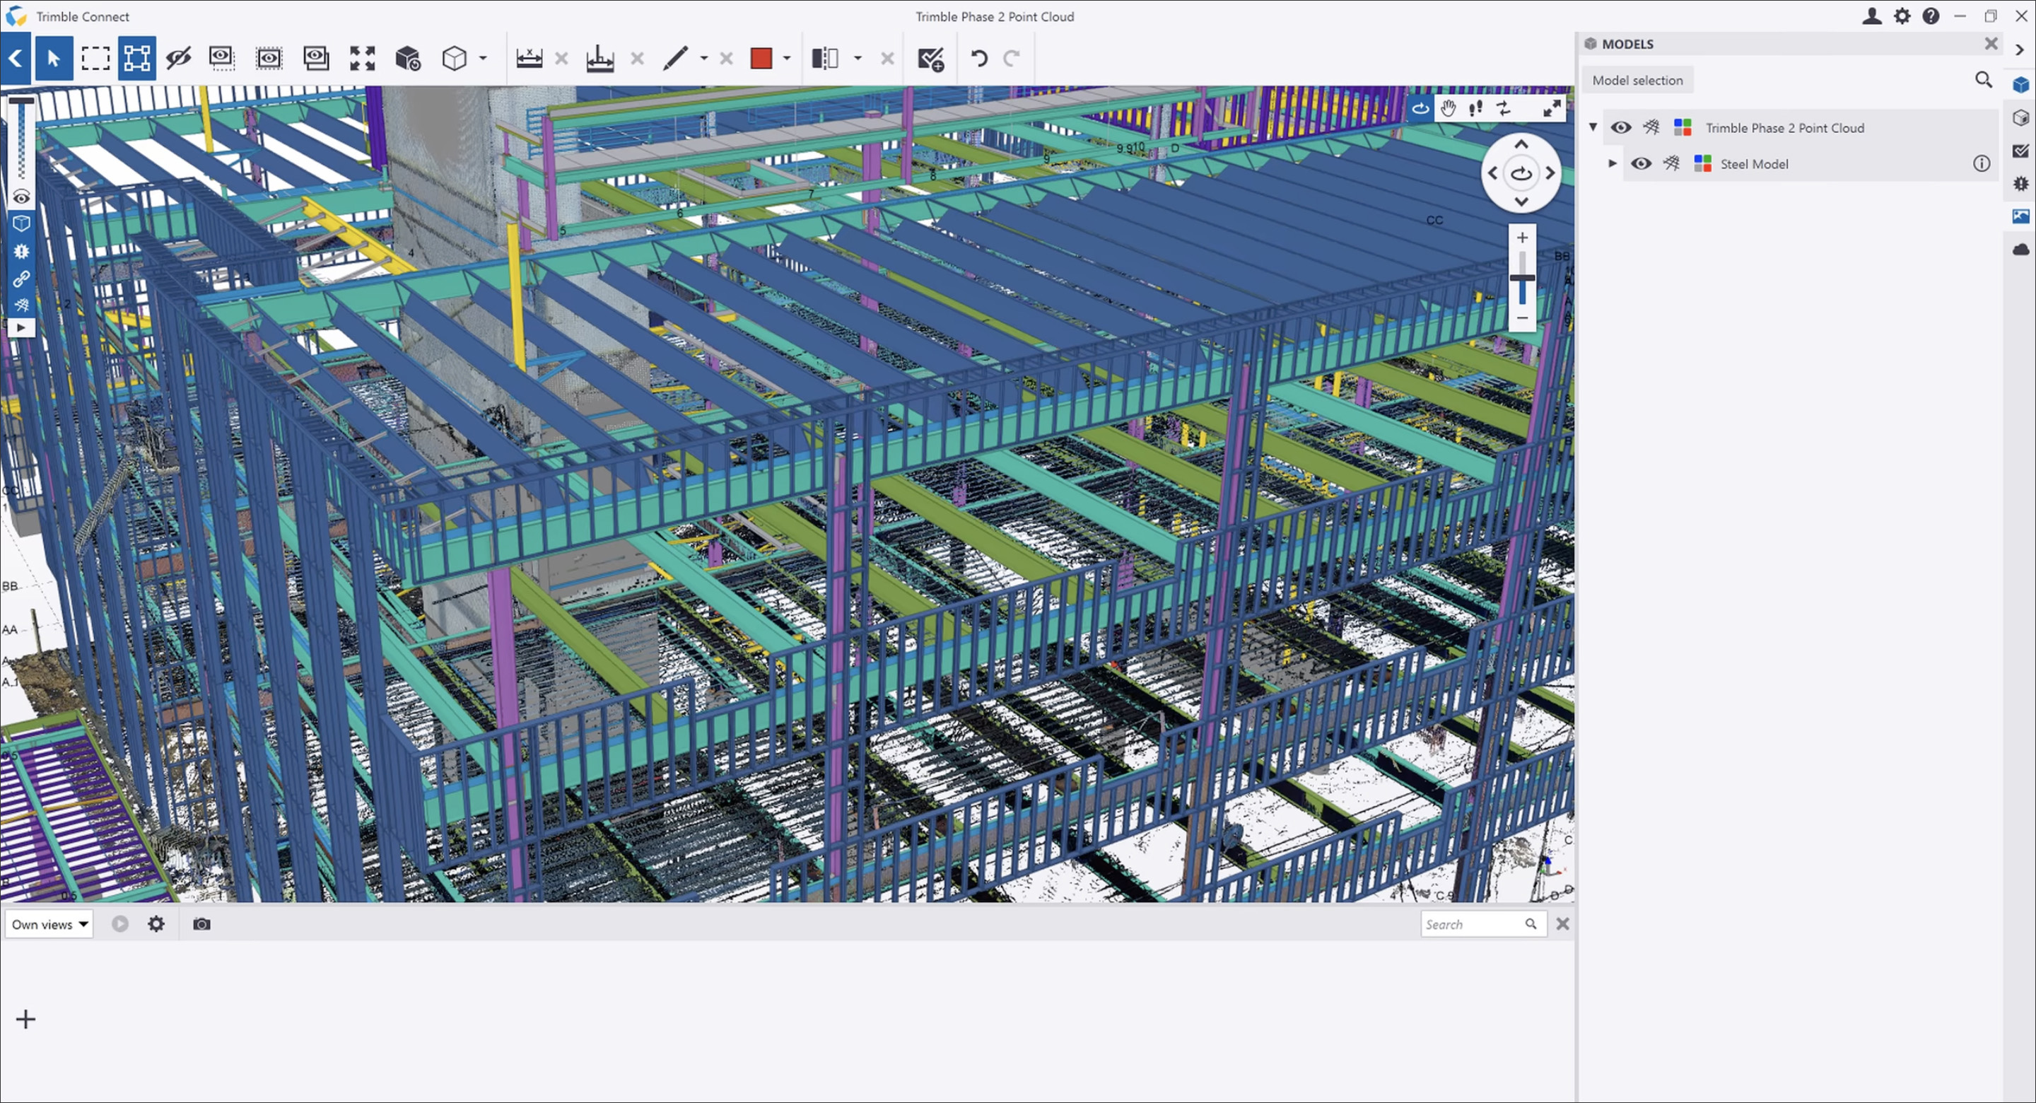2036x1103 pixels.
Task: Select the pencil markup tool
Action: pyautogui.click(x=675, y=58)
